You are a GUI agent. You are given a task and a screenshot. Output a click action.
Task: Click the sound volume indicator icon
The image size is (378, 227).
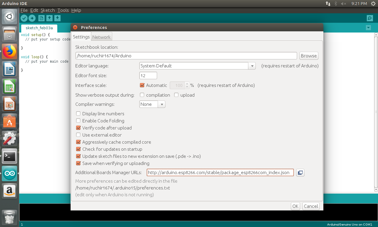[343, 4]
